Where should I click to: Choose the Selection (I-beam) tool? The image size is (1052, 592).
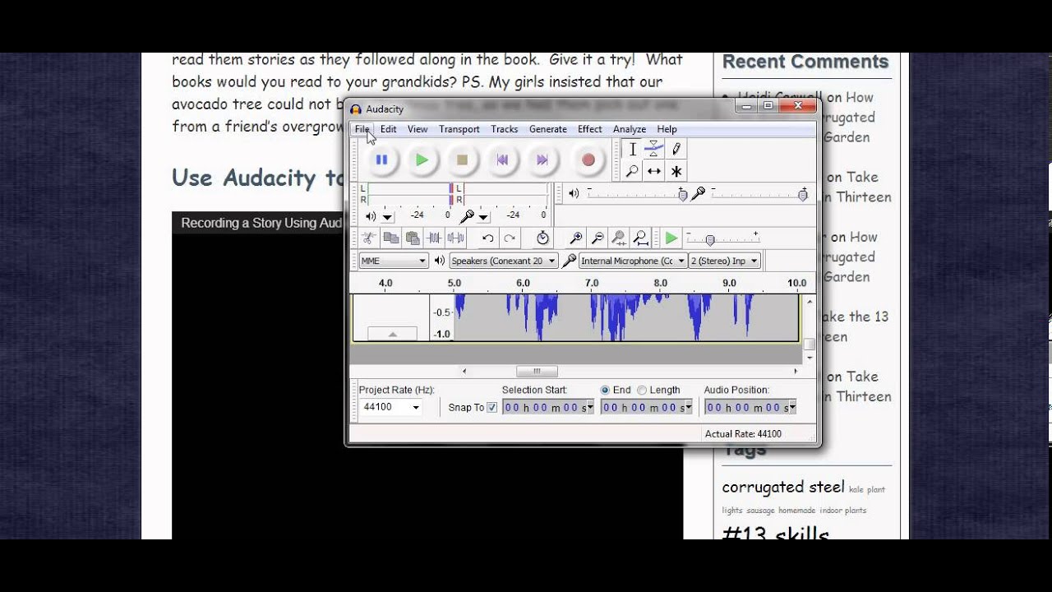coord(632,149)
